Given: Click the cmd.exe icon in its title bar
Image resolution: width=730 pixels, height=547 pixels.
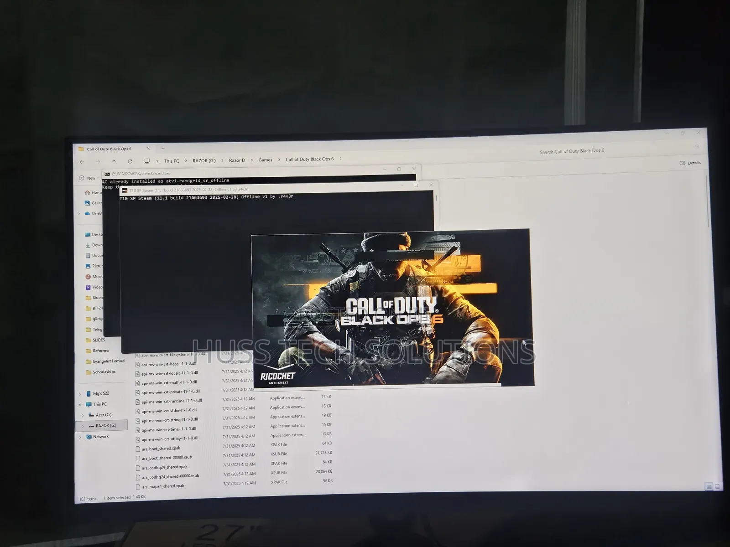Looking at the screenshot, I should 107,174.
